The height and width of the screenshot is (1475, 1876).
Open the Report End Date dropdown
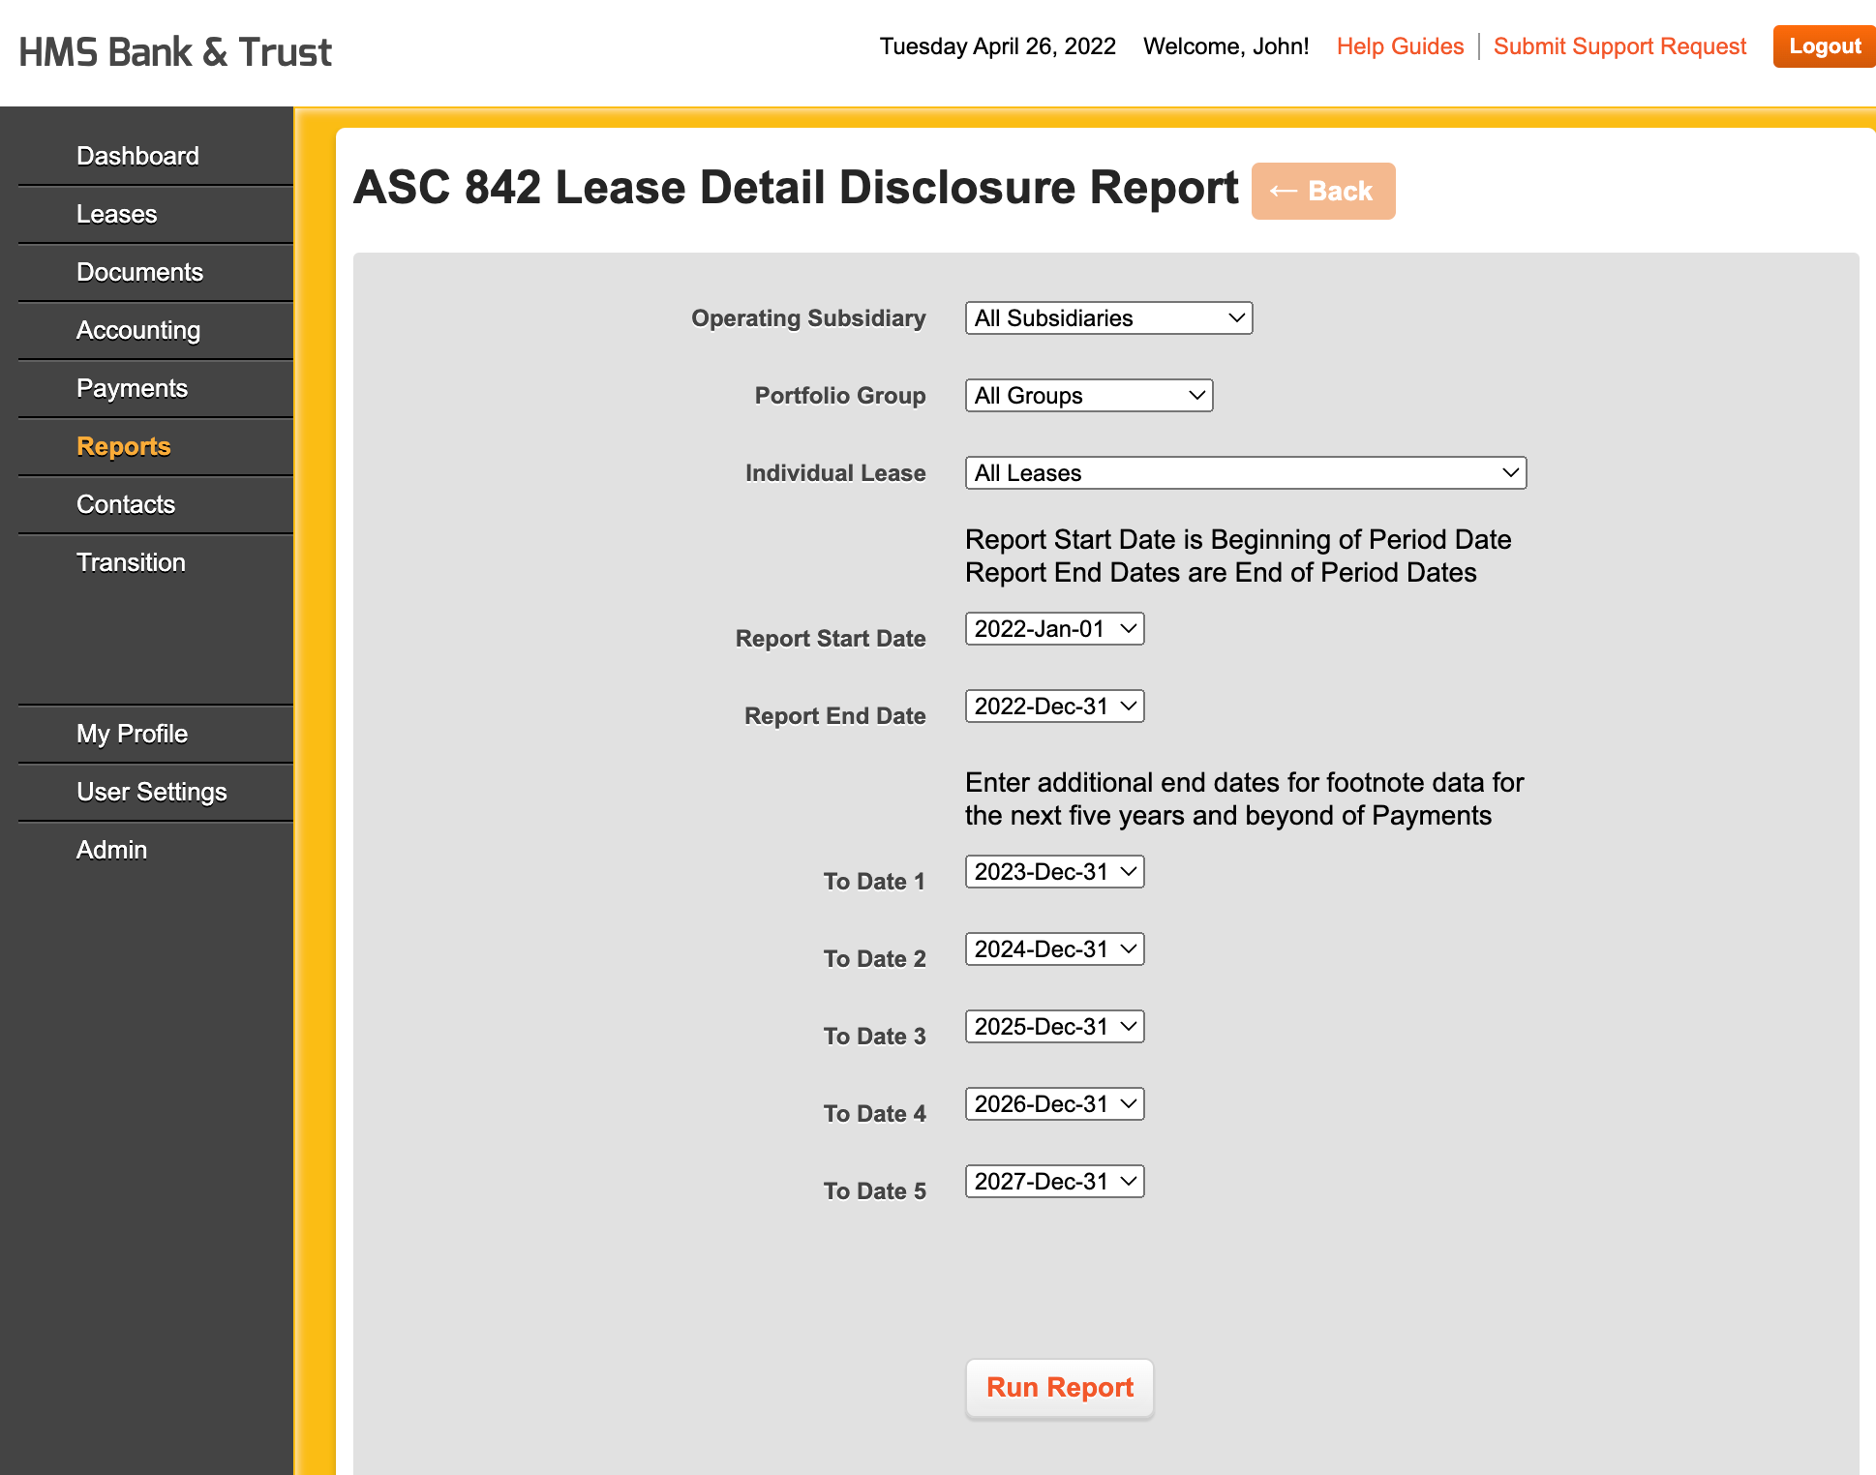[1054, 707]
